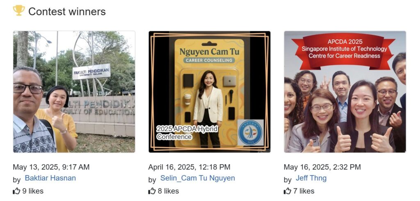Click the May 13, 2025, 9:17 AM timestamp
420x201 pixels.
[x=51, y=167]
